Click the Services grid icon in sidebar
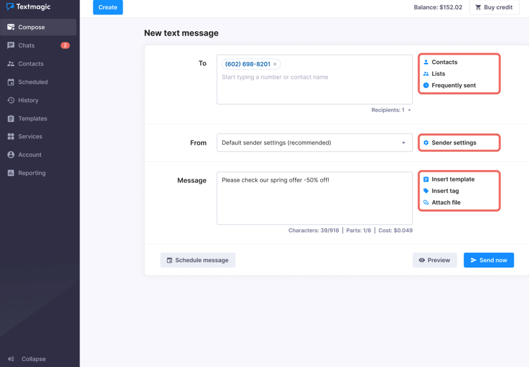The width and height of the screenshot is (529, 367). pyautogui.click(x=11, y=136)
